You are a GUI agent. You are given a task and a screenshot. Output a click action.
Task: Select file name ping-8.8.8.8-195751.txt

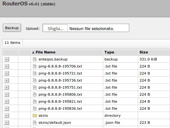60,87
